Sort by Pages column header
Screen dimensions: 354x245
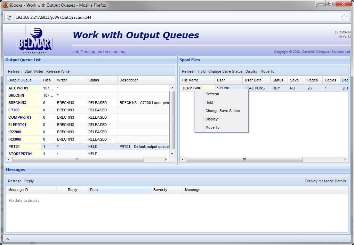tap(314, 80)
